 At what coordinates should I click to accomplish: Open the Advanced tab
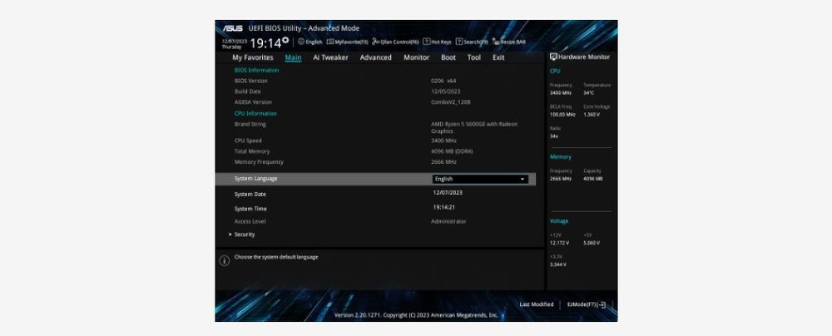point(376,57)
